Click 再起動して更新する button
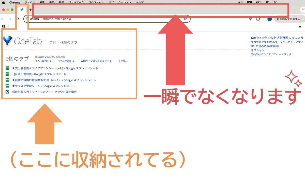 (288, 19)
